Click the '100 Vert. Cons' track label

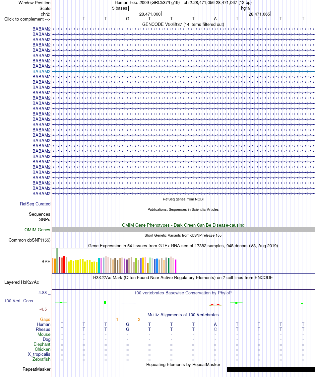[19, 301]
